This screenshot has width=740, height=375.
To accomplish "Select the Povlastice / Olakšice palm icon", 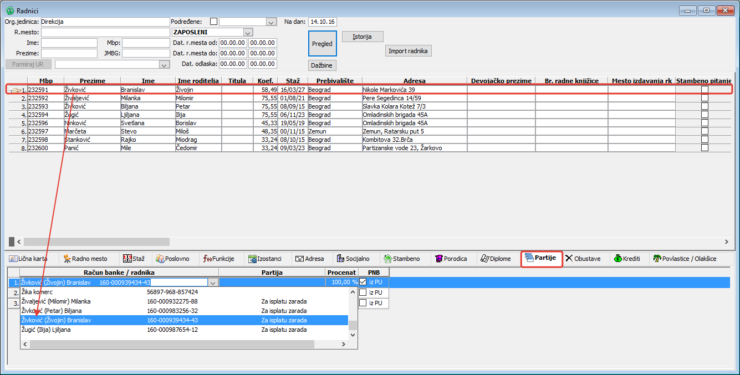I will (x=657, y=259).
